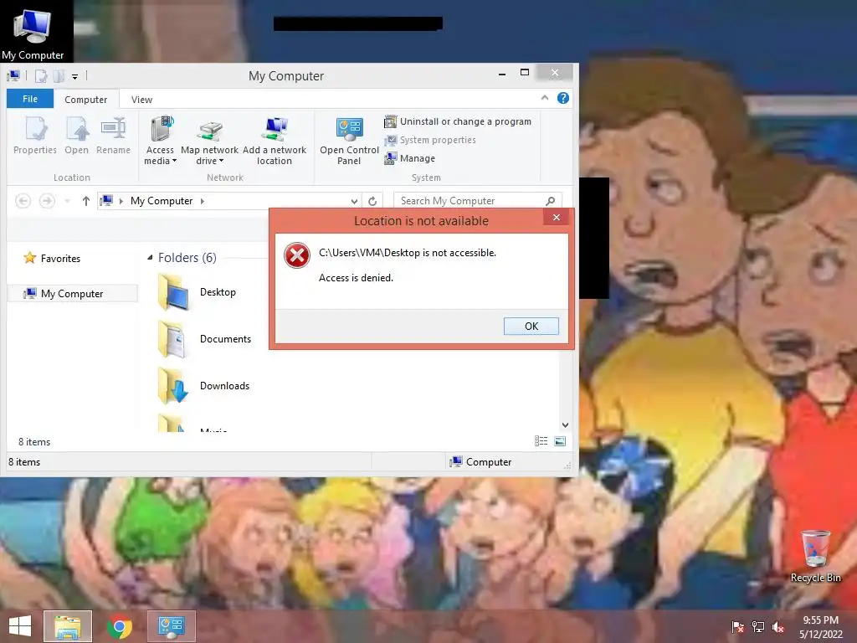Select the Recycle Bin desktop icon
The width and height of the screenshot is (857, 643).
click(x=815, y=557)
